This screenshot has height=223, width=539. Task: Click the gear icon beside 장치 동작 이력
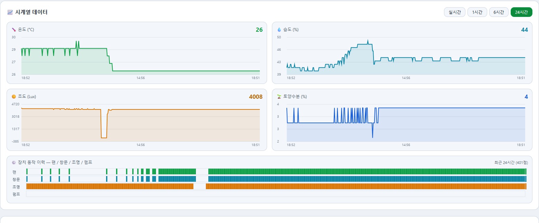tap(14, 162)
